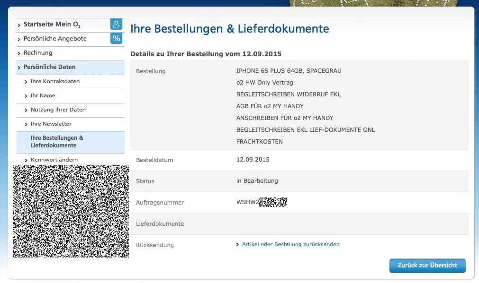The image size is (479, 283).
Task: Click the status value in Bearbeitung
Action: point(257,181)
